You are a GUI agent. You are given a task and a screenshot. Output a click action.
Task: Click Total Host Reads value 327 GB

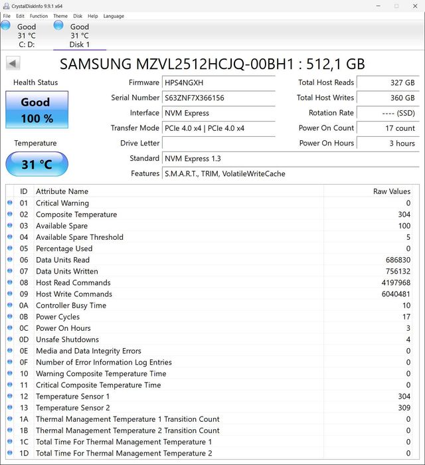[388, 83]
